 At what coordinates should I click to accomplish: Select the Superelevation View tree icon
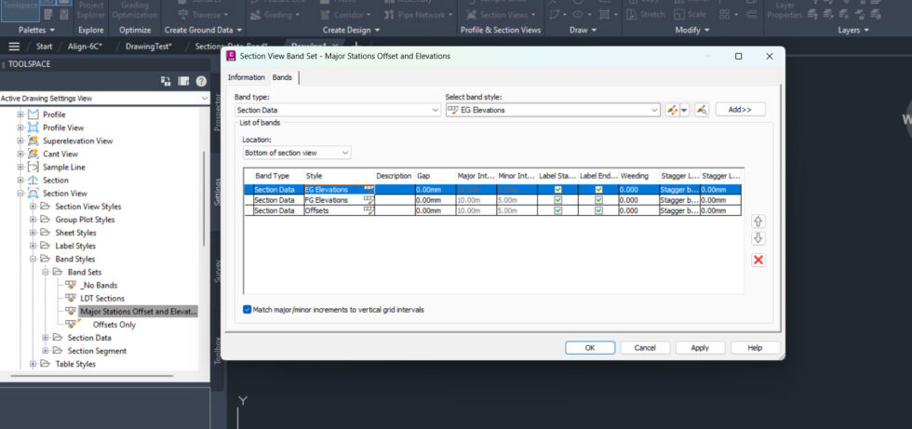click(34, 141)
